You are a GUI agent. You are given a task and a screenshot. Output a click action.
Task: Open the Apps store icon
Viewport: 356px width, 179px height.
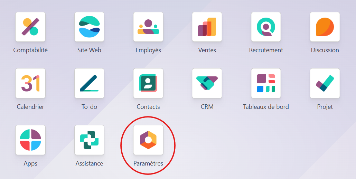[x=30, y=140]
